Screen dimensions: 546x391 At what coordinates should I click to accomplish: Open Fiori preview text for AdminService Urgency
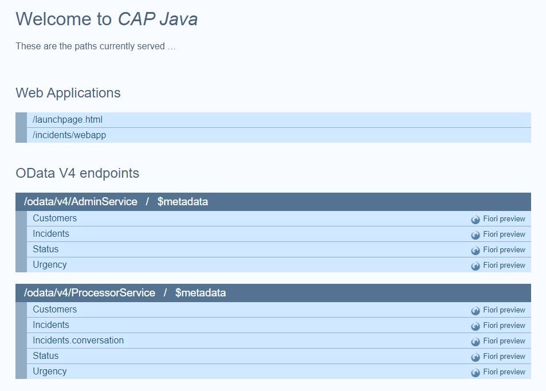click(504, 265)
